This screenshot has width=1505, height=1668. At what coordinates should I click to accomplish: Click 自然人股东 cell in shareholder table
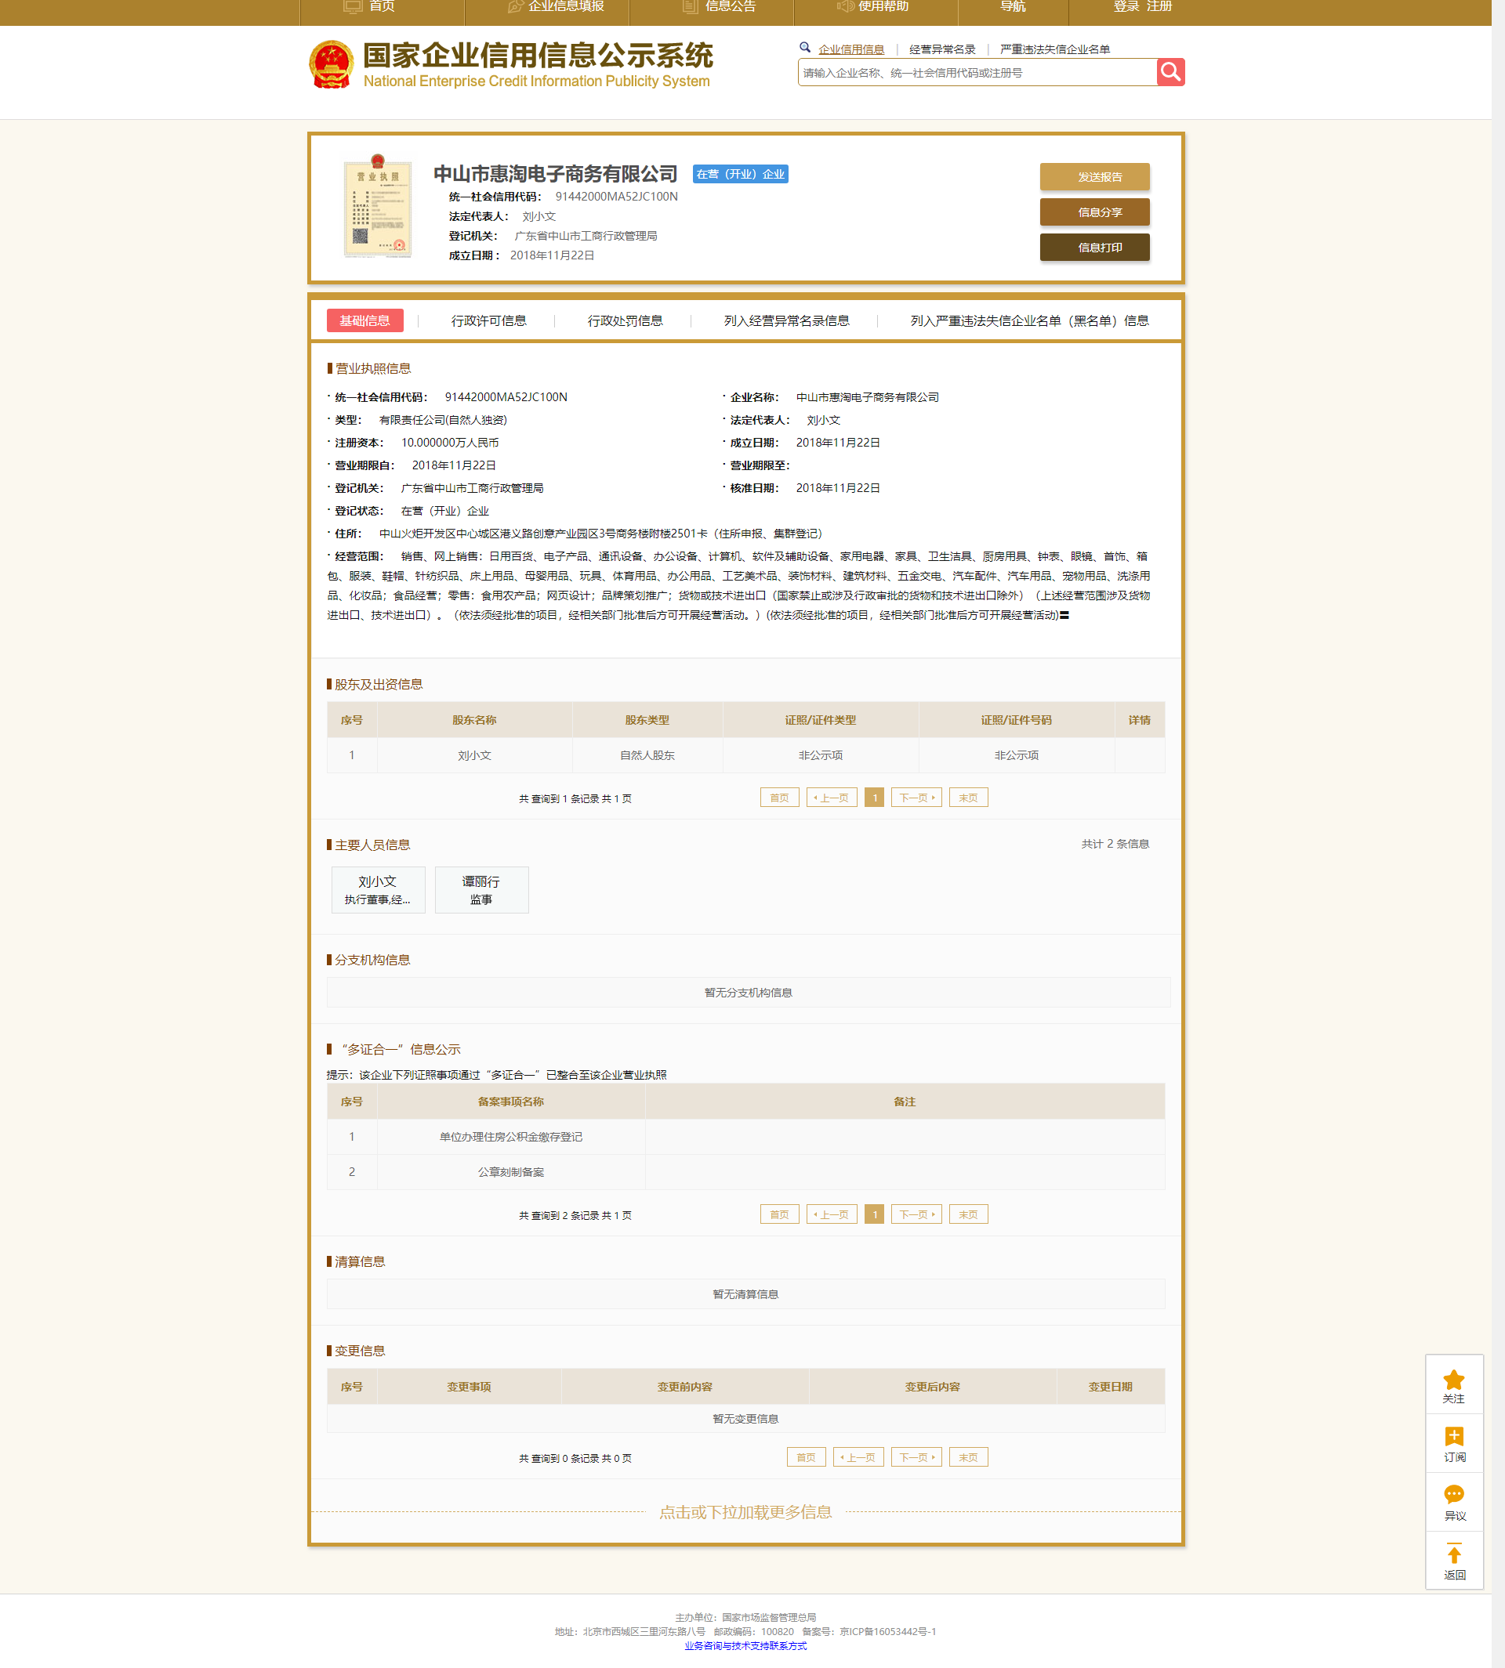[647, 755]
